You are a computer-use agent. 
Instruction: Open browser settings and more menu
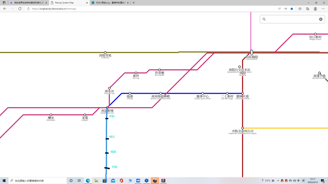coord(323,9)
